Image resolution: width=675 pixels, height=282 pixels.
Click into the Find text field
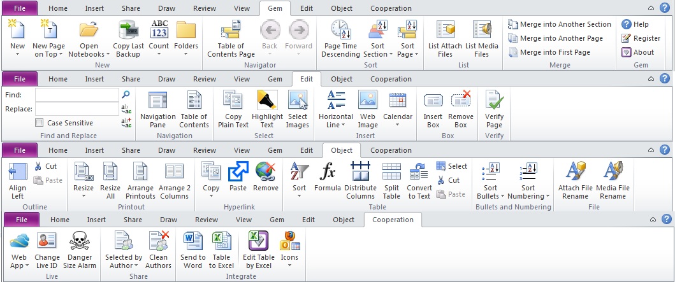pyautogui.click(x=77, y=95)
